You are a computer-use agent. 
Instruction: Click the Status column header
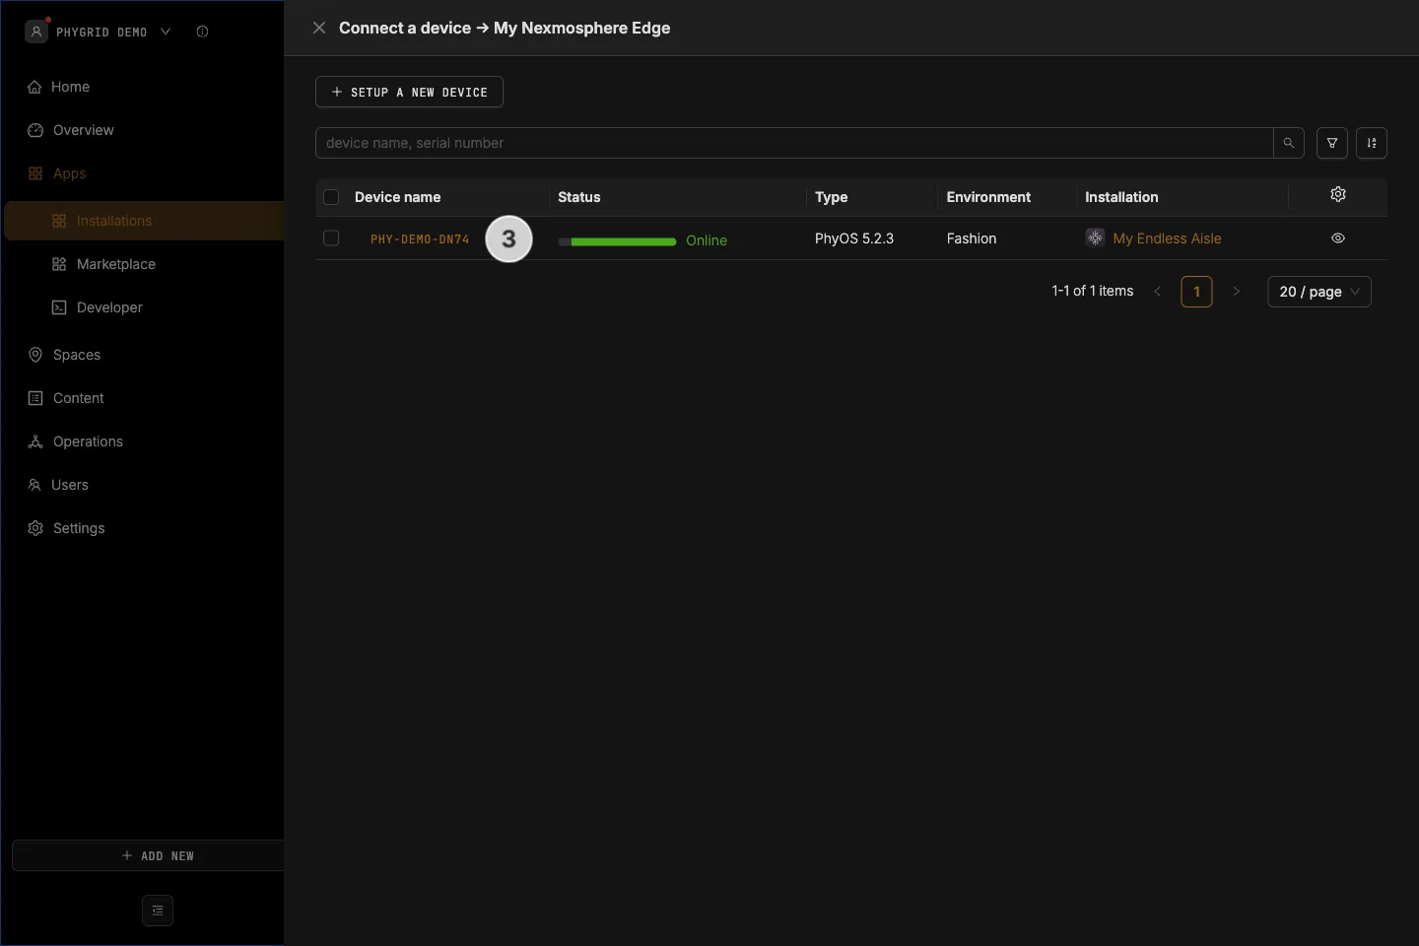[x=578, y=197]
